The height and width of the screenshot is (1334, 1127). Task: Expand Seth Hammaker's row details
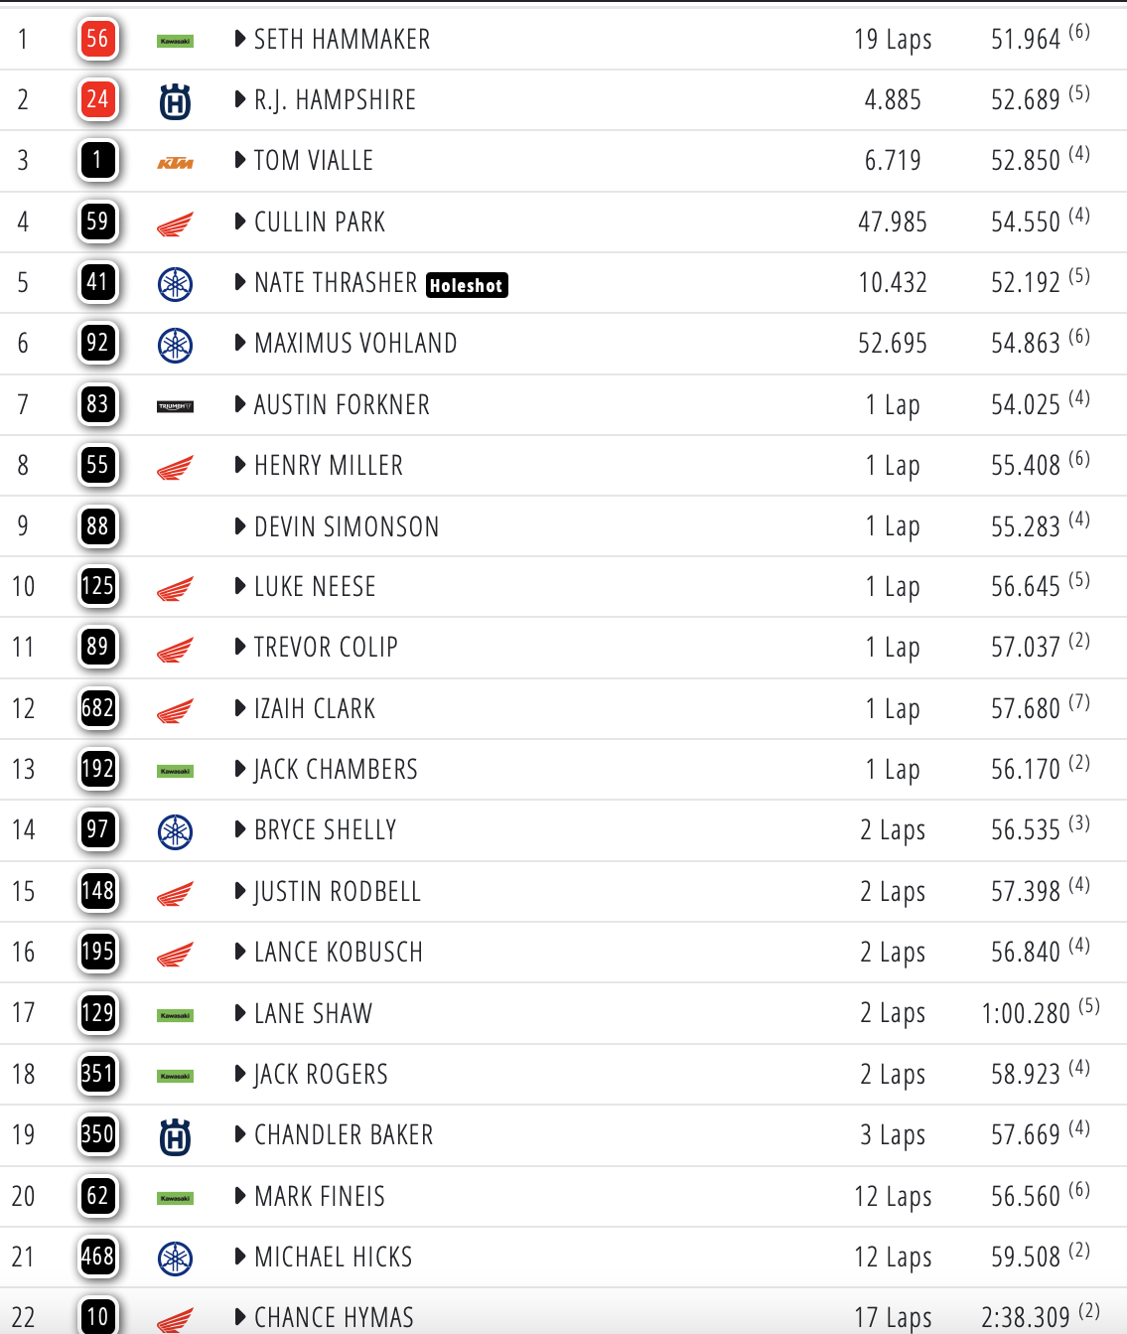click(x=240, y=40)
